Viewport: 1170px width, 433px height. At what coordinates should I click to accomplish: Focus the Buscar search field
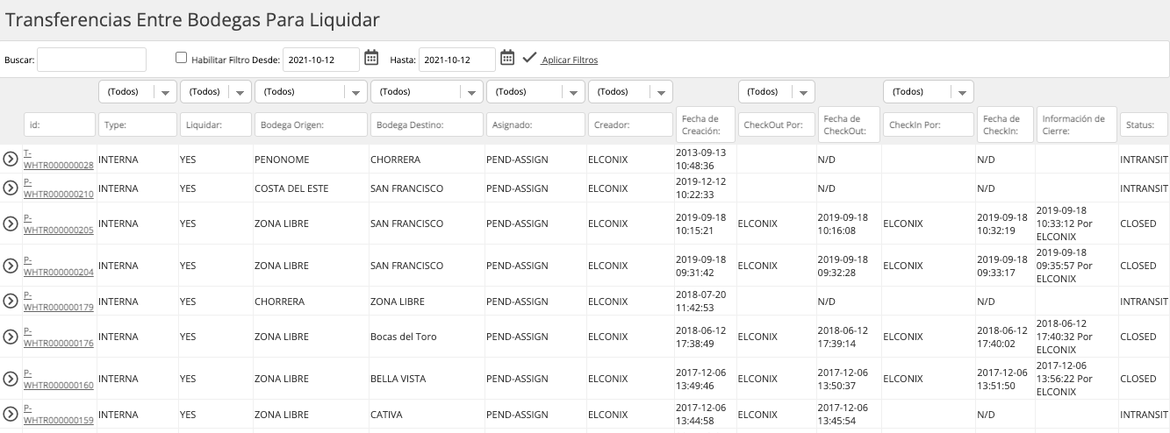[x=91, y=60]
